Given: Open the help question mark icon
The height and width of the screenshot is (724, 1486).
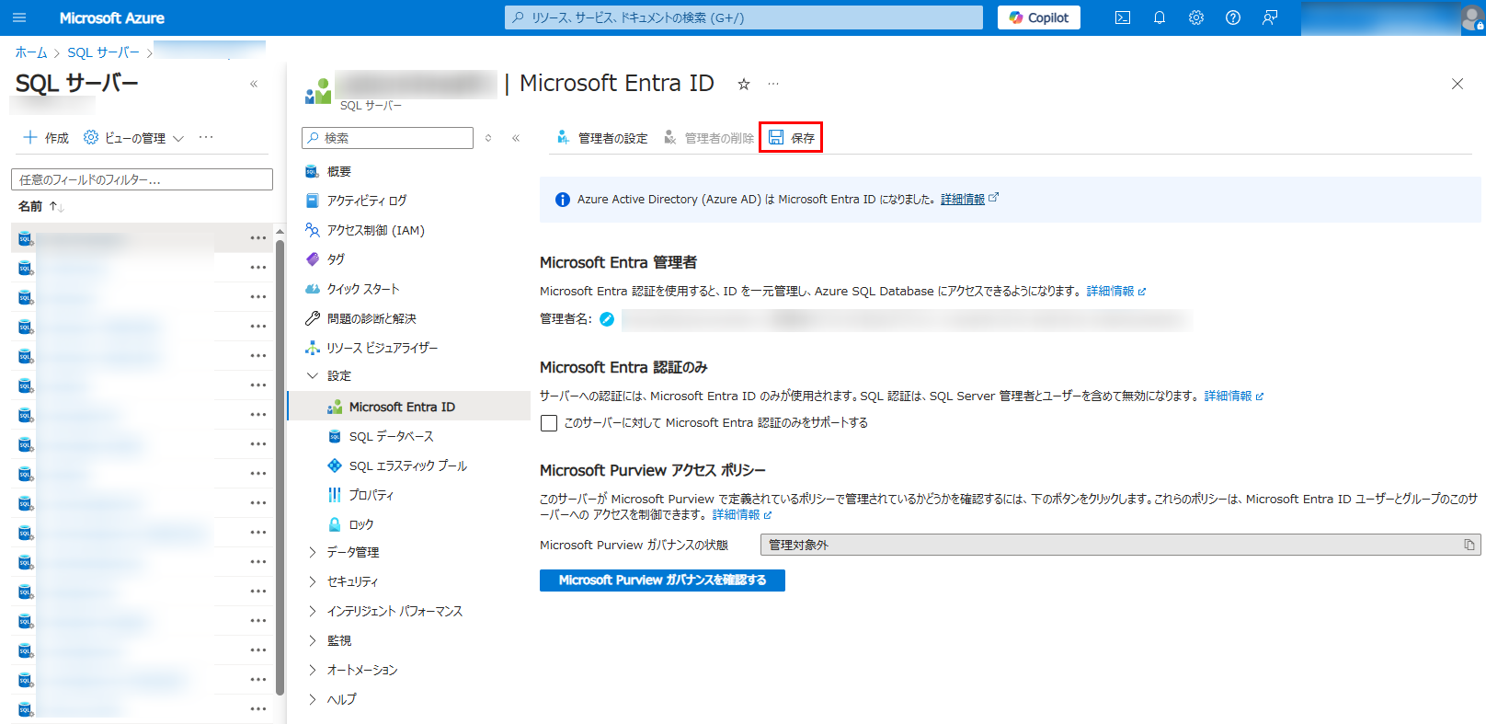Looking at the screenshot, I should (x=1233, y=17).
